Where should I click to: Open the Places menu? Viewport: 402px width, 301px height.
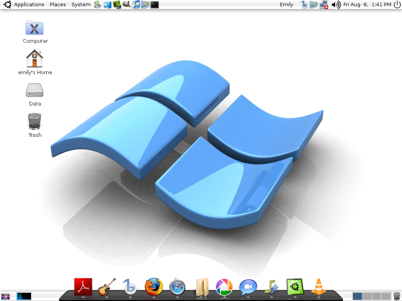58,5
